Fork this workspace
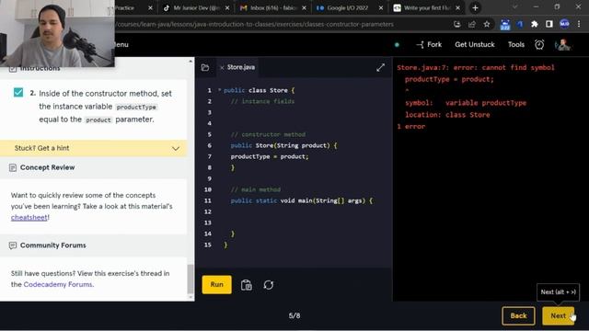 tap(429, 45)
